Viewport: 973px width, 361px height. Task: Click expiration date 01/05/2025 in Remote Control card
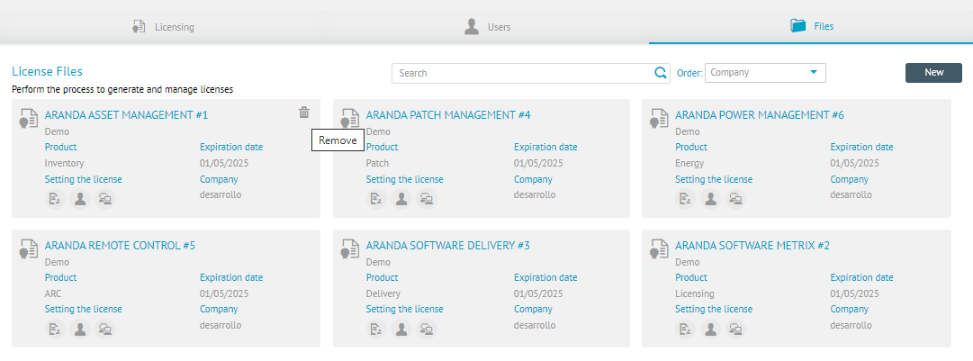tap(224, 294)
